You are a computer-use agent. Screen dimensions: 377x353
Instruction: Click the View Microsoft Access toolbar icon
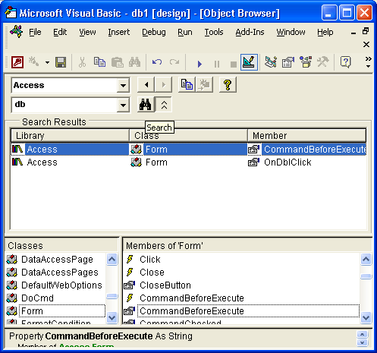(x=17, y=62)
